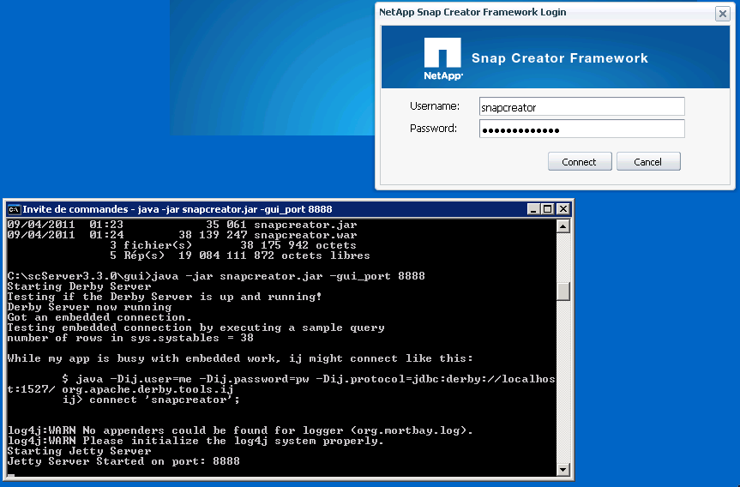Click the '35 061 snapcreator.jar' listing line

pyautogui.click(x=281, y=225)
